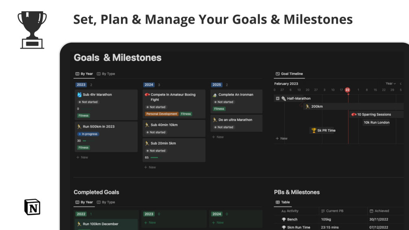Click the running shoe icon on Half-Marathon
The width and height of the screenshot is (409, 230).
(x=284, y=99)
